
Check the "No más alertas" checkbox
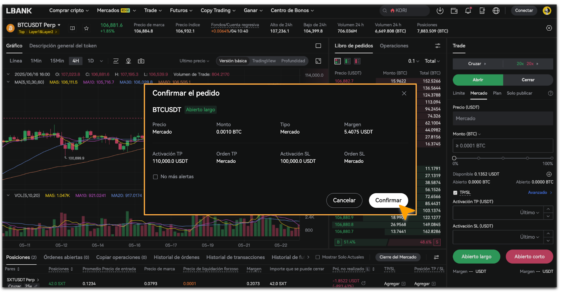coord(155,177)
